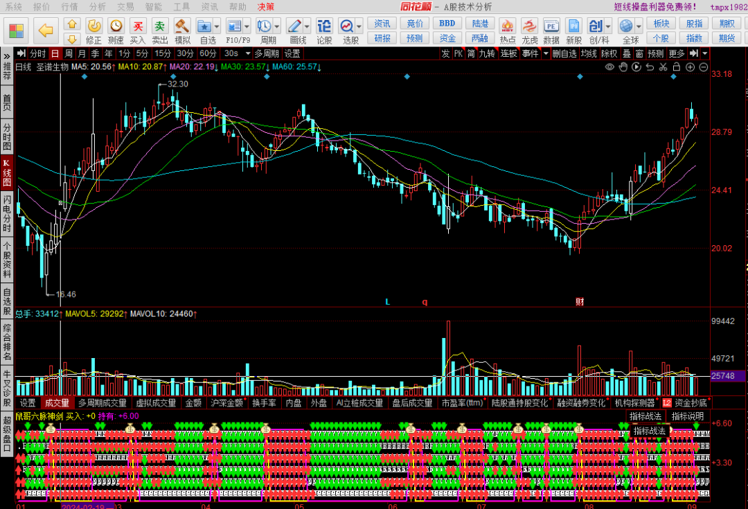Click the 资讯 news button
748x509 pixels.
382,24
